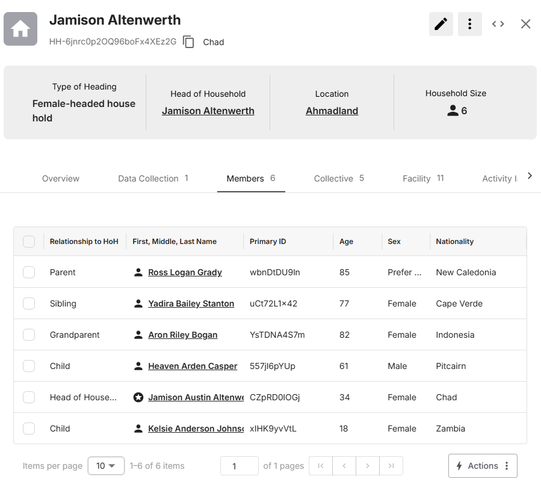This screenshot has height=485, width=541.
Task: Open the Actions menu button
Action: click(x=483, y=466)
